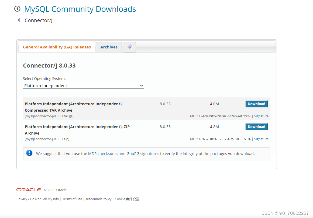The width and height of the screenshot is (313, 218).
Task: Open Terms of Use footer link
Action: [x=72, y=199]
